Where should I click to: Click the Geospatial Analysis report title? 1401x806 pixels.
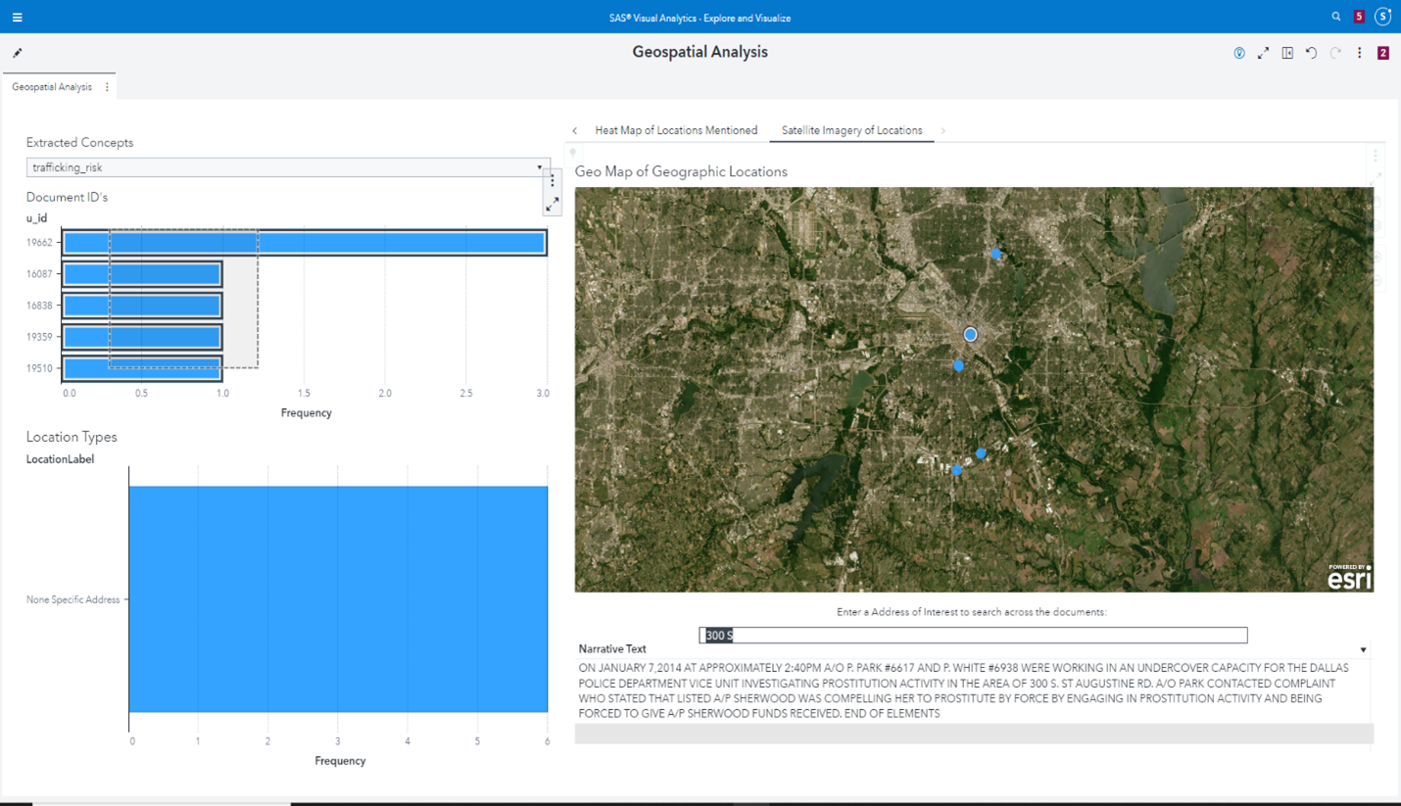(700, 52)
